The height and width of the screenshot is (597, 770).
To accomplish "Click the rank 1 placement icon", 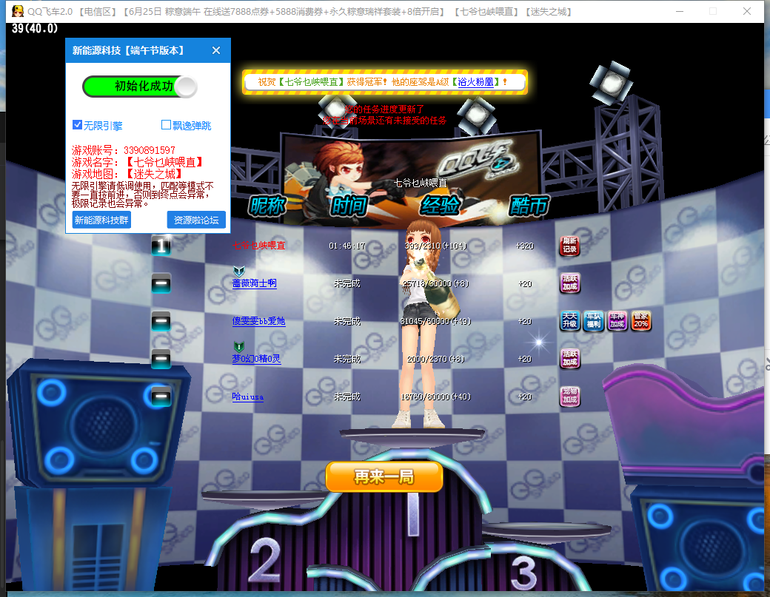I will 161,246.
